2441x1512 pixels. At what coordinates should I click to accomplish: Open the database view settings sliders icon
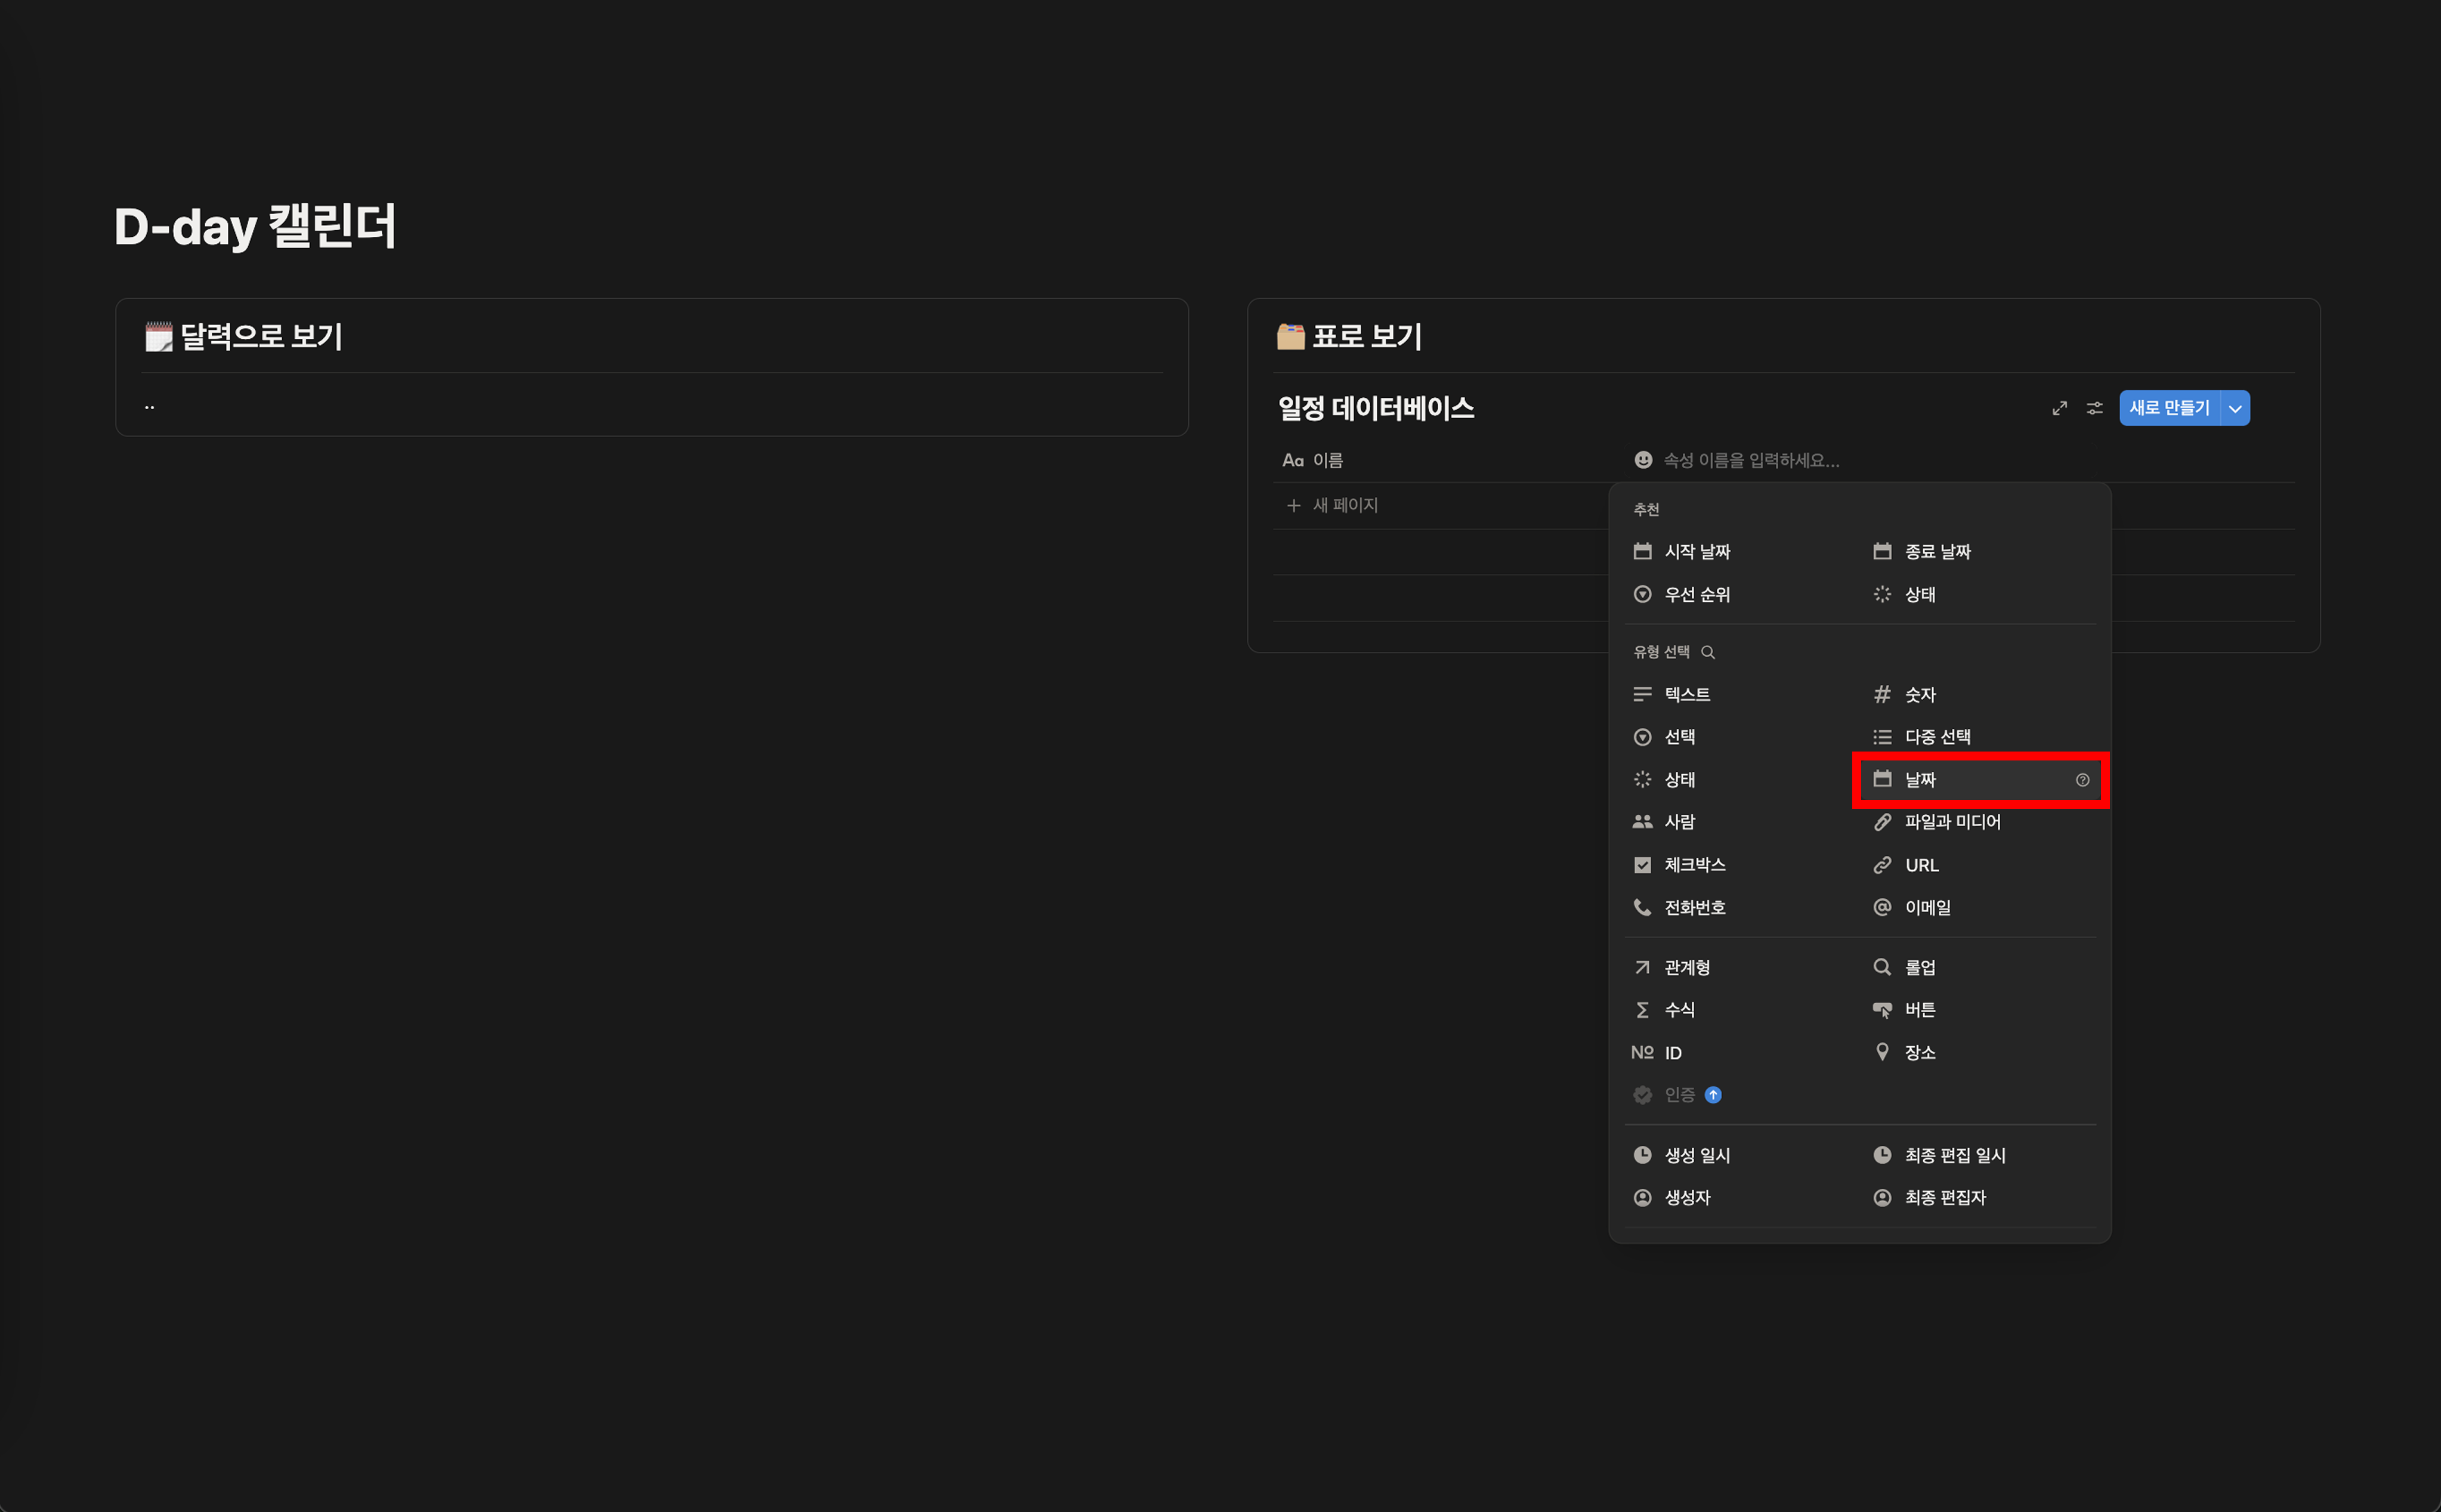pos(2094,408)
